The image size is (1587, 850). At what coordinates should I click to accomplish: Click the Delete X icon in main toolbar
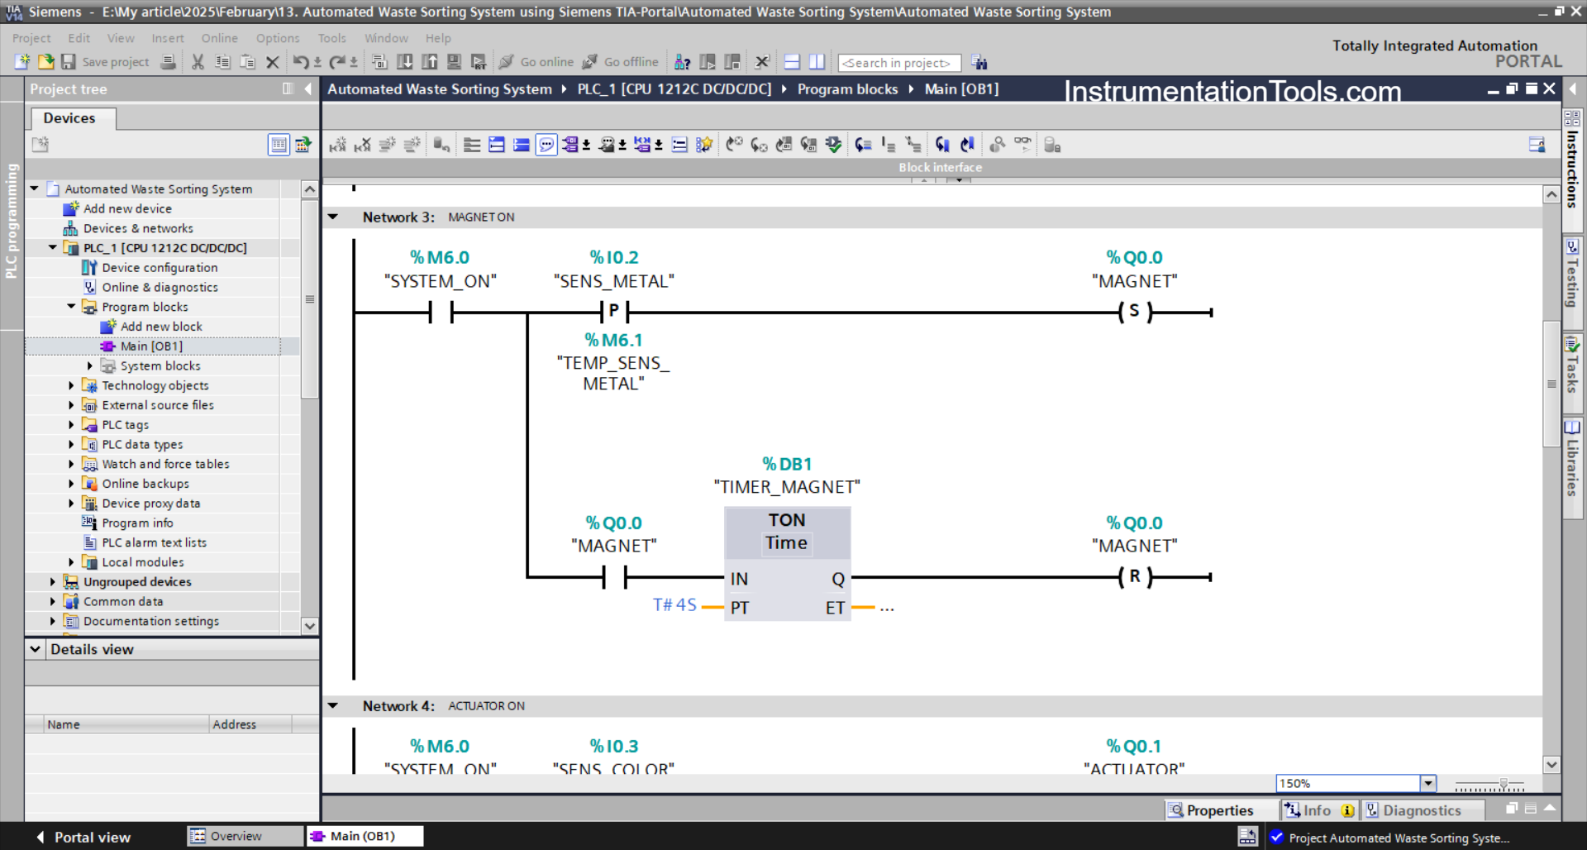point(272,62)
